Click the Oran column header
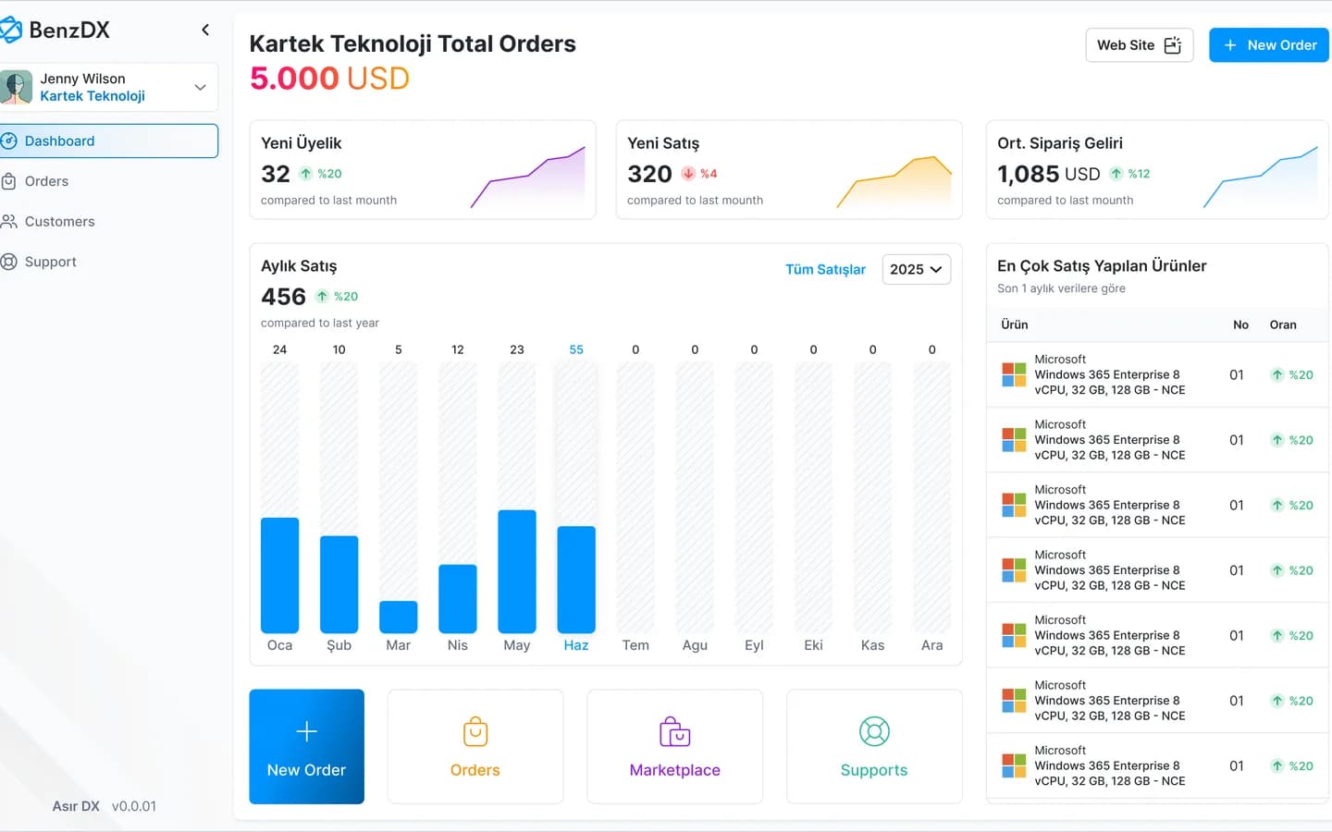This screenshot has height=832, width=1332. (x=1283, y=324)
